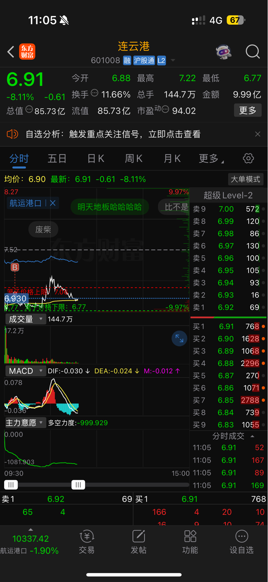The width and height of the screenshot is (268, 582).
Task: Tap the red B buy marker
Action: tap(15, 267)
